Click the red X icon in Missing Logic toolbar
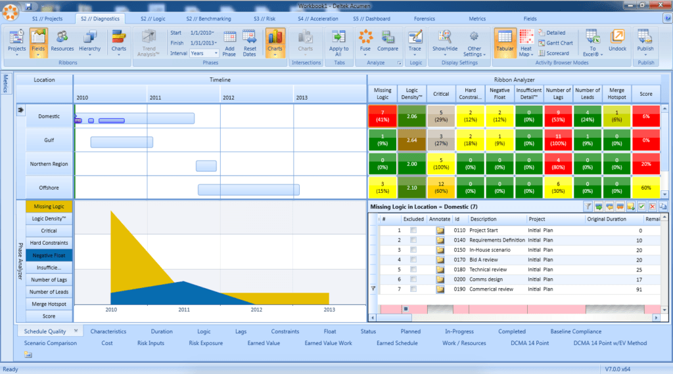Screen dimensions: 673x374 click(652, 207)
